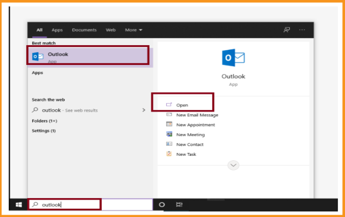Click the New Email Message envelope icon
The width and height of the screenshot is (345, 217).
[169, 115]
